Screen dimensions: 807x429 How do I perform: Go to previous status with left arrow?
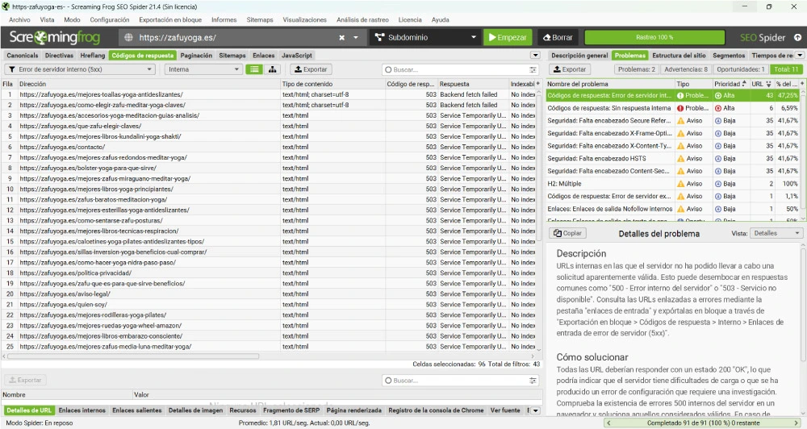click(608, 423)
